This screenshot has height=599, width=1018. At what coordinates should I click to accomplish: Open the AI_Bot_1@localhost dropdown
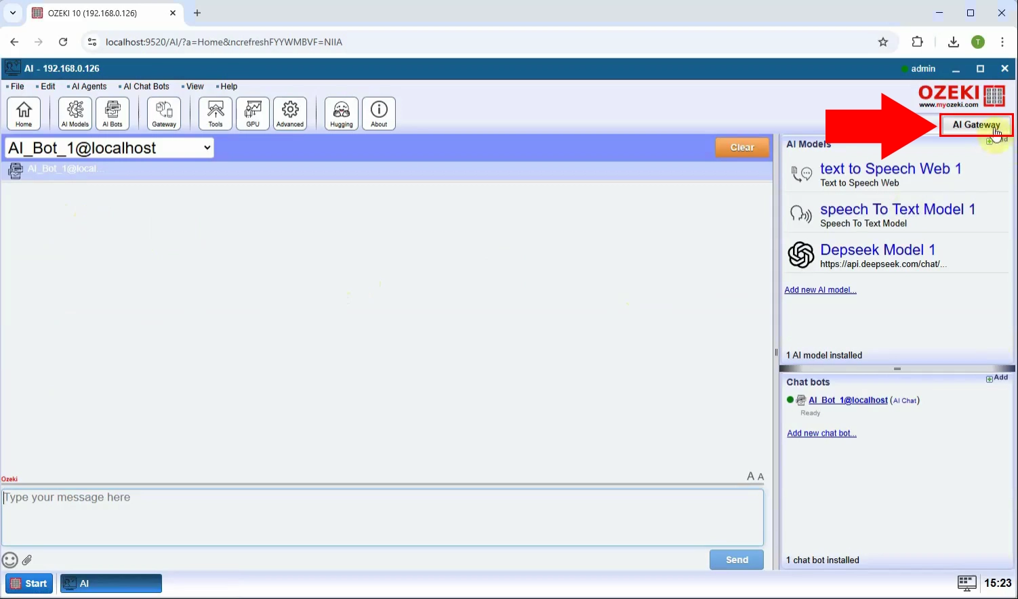109,148
